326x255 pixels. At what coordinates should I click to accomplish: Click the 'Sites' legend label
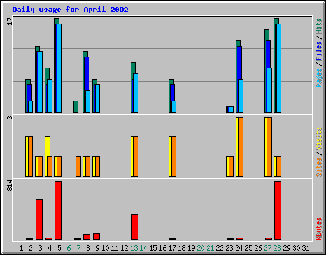tap(319, 167)
